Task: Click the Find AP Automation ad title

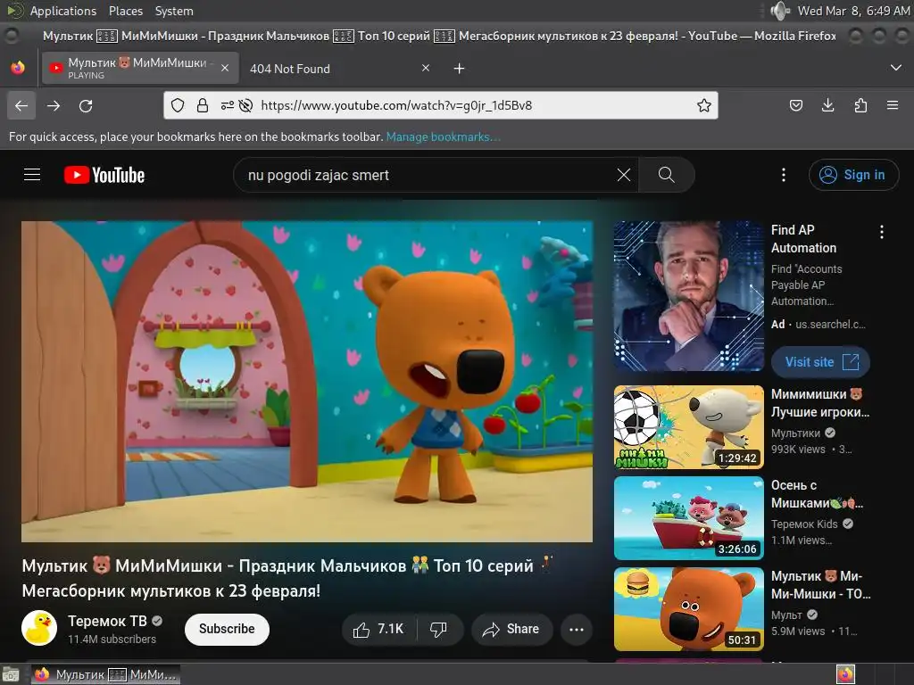Action: [x=804, y=239]
